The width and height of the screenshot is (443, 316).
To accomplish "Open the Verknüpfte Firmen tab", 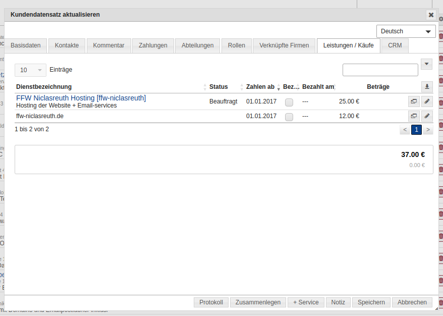I will pos(284,45).
